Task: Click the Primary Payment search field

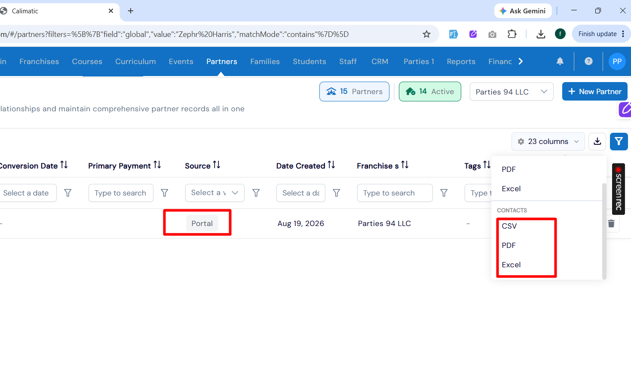Action: click(121, 193)
